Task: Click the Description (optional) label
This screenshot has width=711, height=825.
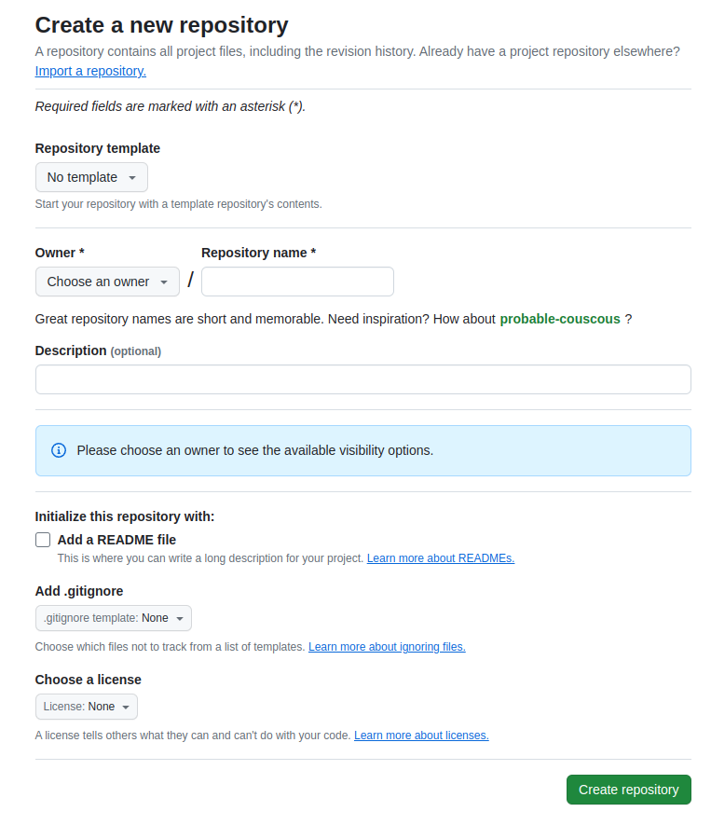Action: [98, 351]
